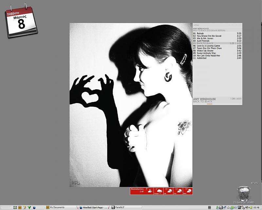Switch to the Minefield Start Page taskbar window
262x210 pixels.
[93, 207]
